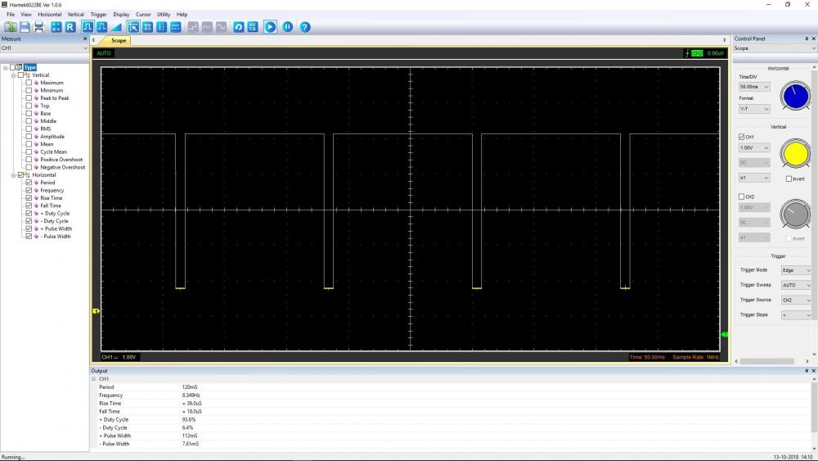Click the blue ramp triangle icon
Viewport: 818px width, 461px height.
116,27
